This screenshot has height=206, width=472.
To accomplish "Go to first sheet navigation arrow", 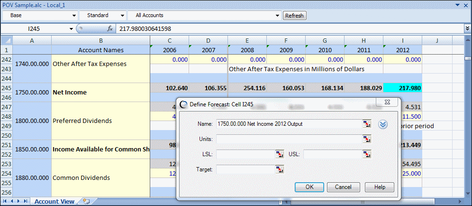I will 5,201.
